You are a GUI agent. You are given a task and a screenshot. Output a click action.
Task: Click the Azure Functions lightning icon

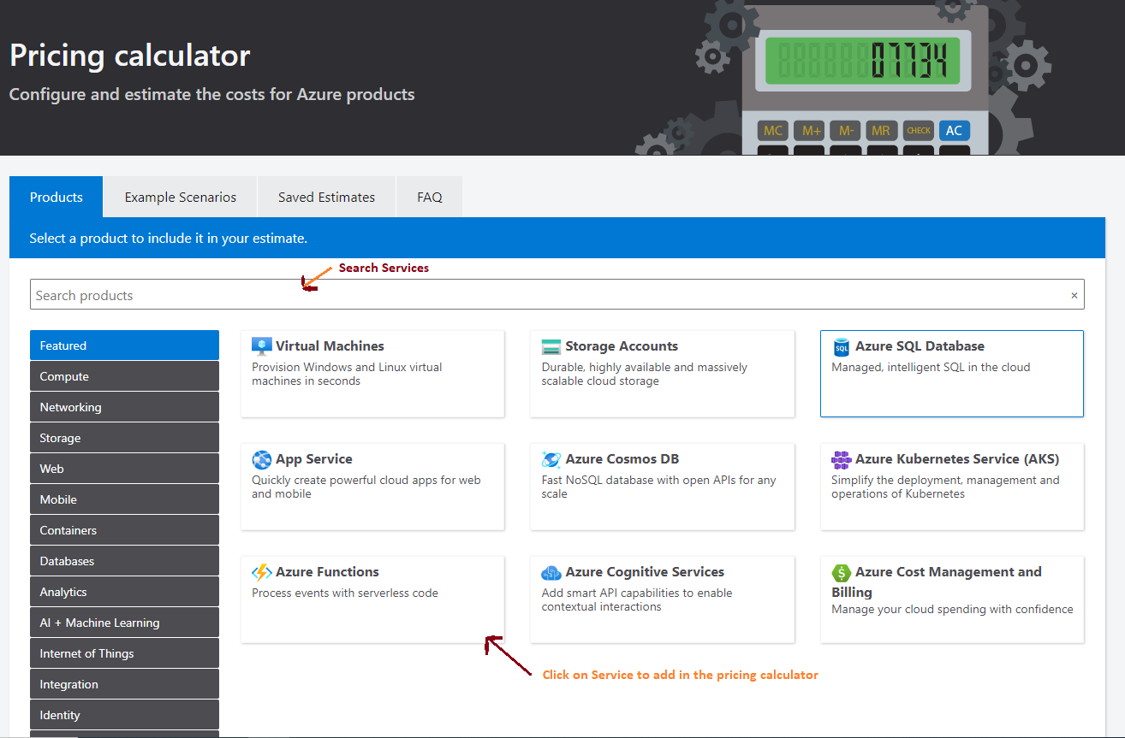point(262,572)
